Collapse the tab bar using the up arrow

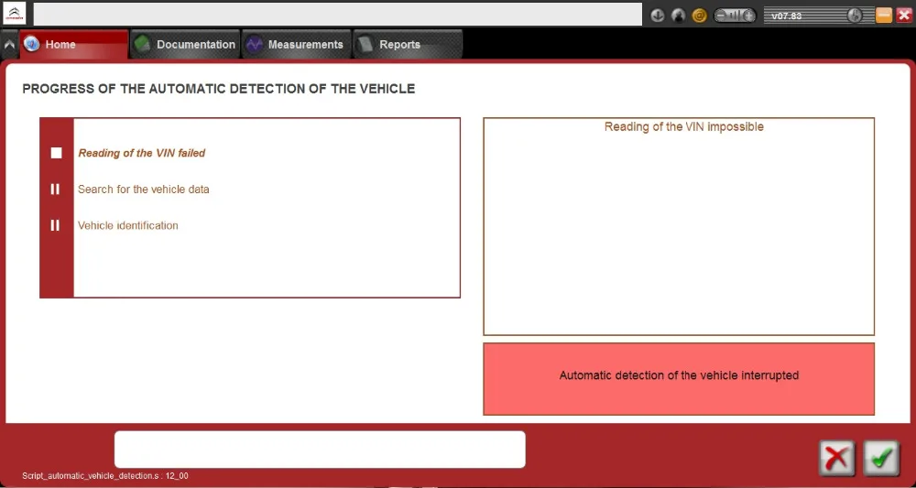[x=9, y=44]
